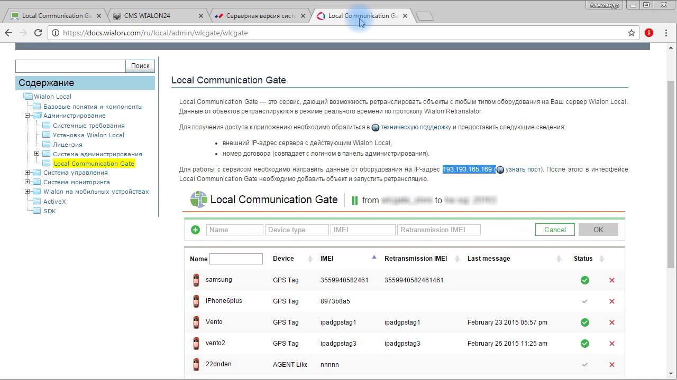Delete the iPhone6plus row

pyautogui.click(x=612, y=301)
